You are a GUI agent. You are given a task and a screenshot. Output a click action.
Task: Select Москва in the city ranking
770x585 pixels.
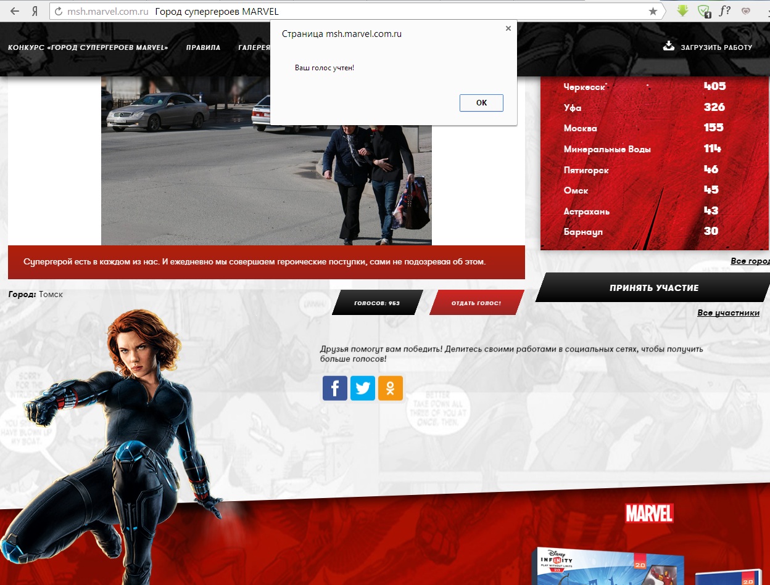click(x=581, y=128)
